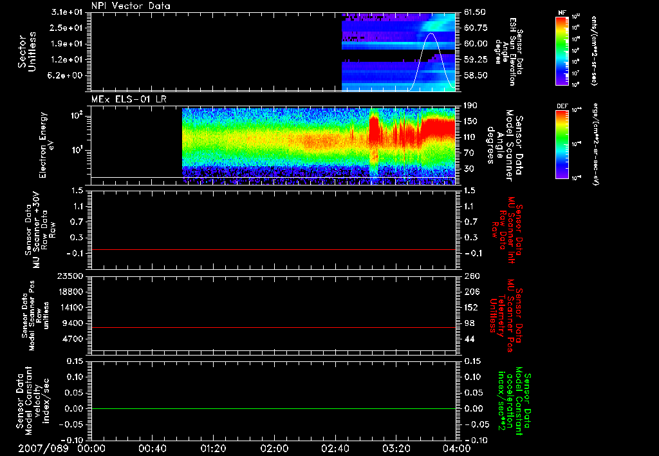Click the '23500' scanner position tick

coord(71,276)
